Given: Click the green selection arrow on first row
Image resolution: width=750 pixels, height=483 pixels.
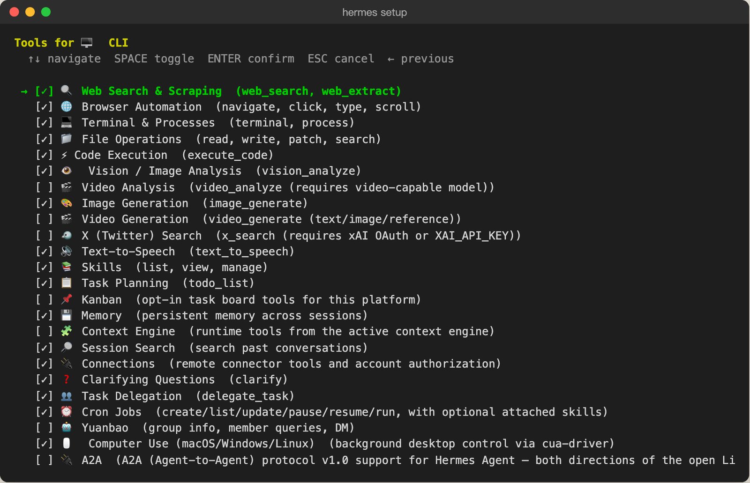Looking at the screenshot, I should pyautogui.click(x=24, y=91).
